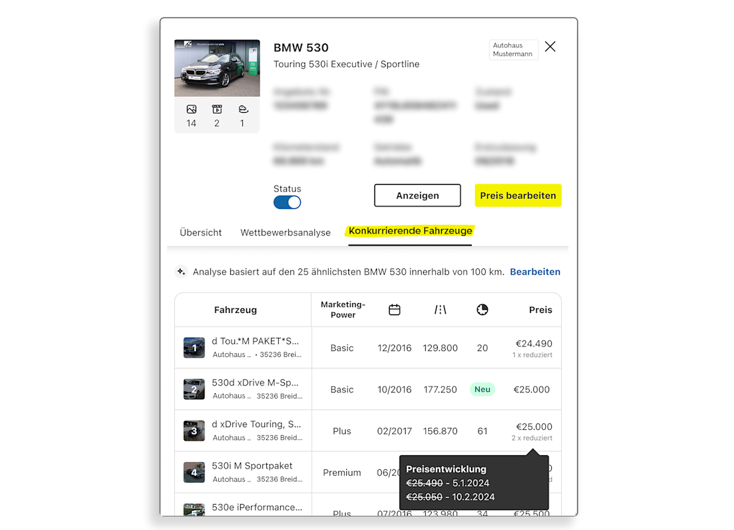734x530 pixels.
Task: Click the €25.490 - 5.1.2024 tooltip entry
Action: click(x=448, y=483)
